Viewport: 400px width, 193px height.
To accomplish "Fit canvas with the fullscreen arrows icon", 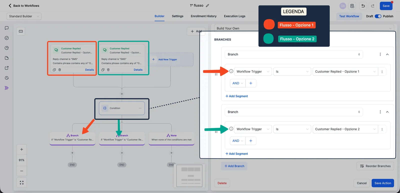I will (x=22, y=183).
